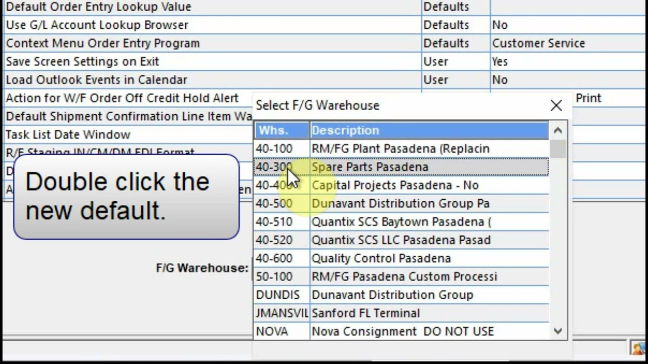Select Use G/L Account Lookup Browser setting
The height and width of the screenshot is (364, 648).
tap(97, 25)
